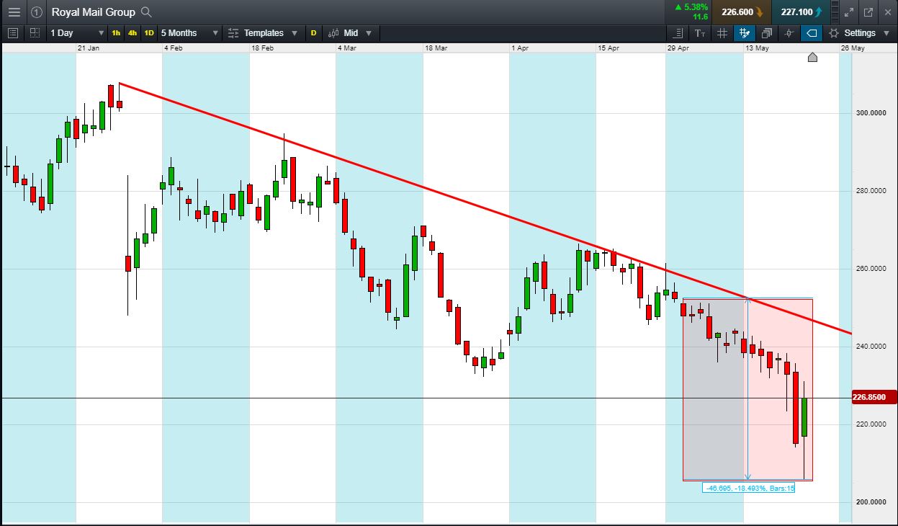Click the 200.0000 price axis label

(x=871, y=502)
